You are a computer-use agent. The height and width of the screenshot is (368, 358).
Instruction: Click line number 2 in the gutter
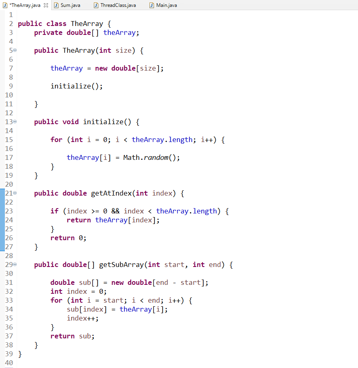(x=11, y=23)
